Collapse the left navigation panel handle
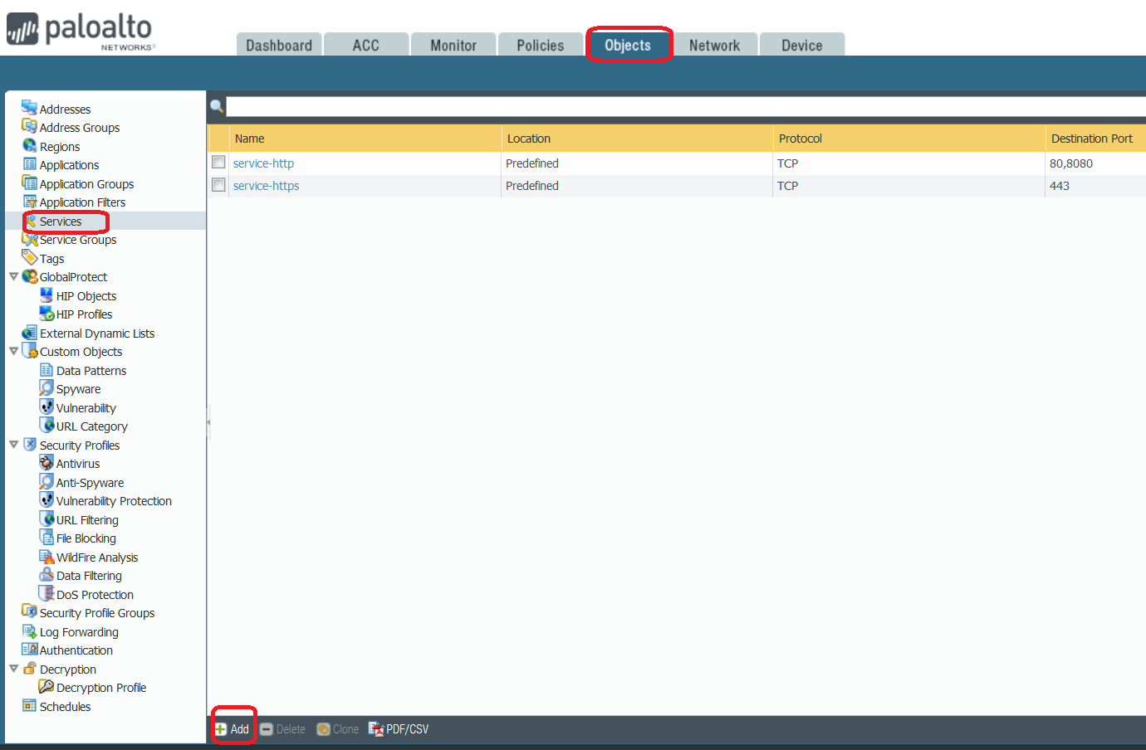The height and width of the screenshot is (750, 1146). [x=208, y=422]
